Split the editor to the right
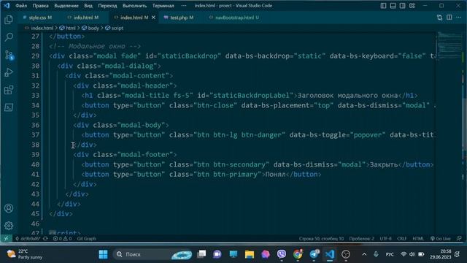The width and height of the screenshot is (467, 263). point(449,18)
